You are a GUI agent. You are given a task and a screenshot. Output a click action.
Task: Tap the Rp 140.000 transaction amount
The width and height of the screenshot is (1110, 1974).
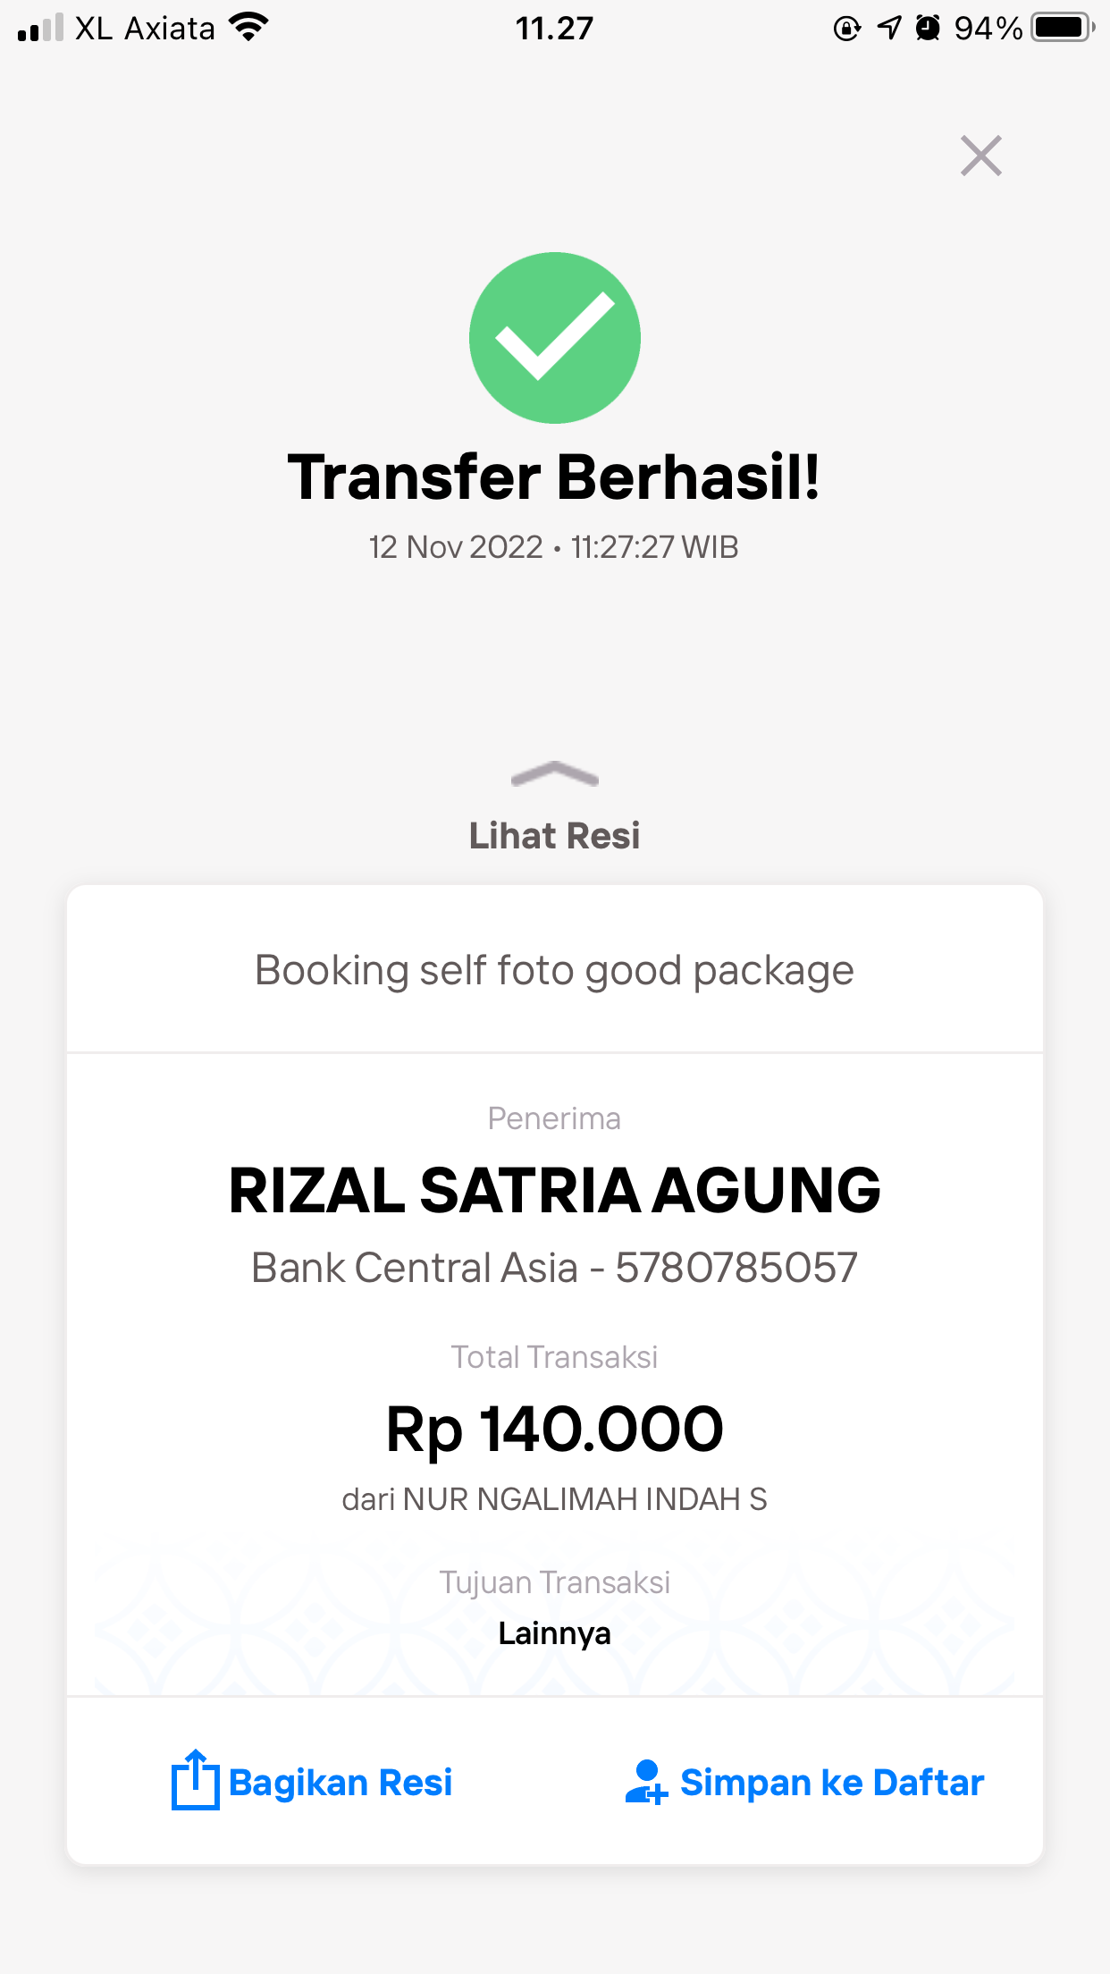click(555, 1429)
